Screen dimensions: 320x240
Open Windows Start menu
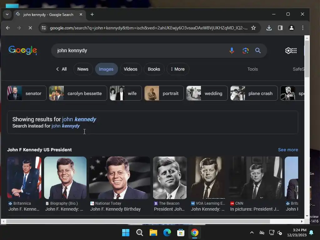point(126,232)
